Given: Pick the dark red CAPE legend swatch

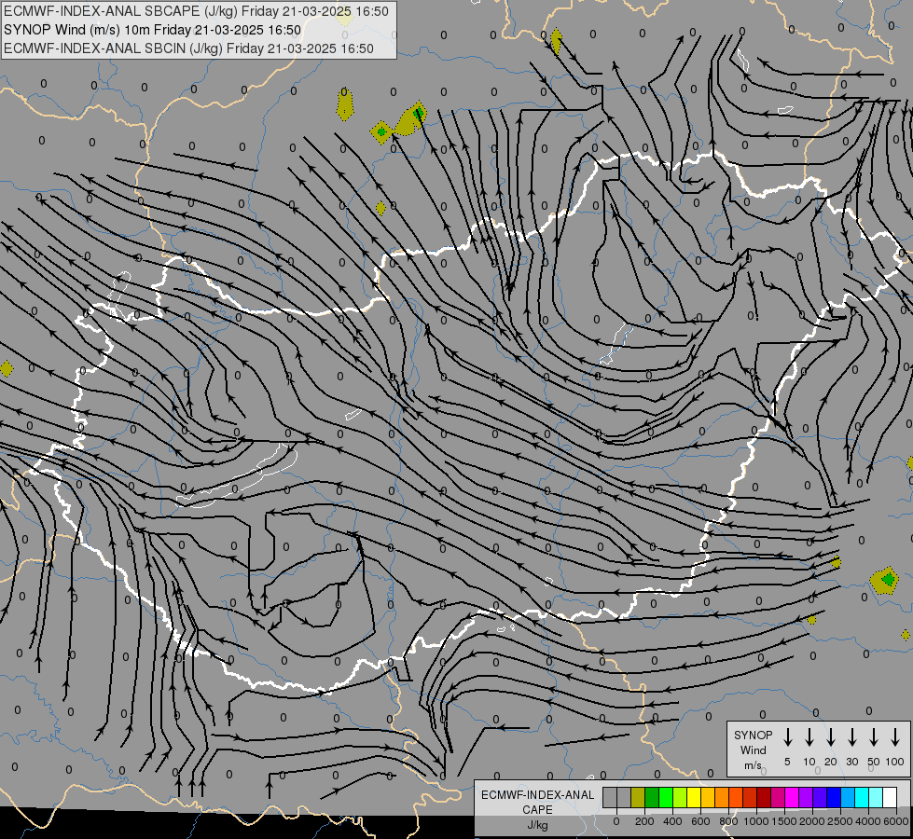Looking at the screenshot, I should click(x=765, y=797).
